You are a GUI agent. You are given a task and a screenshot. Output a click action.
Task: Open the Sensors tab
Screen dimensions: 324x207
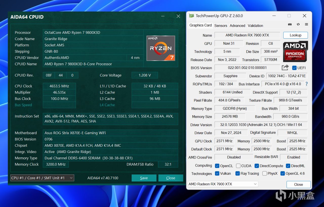point(221,25)
